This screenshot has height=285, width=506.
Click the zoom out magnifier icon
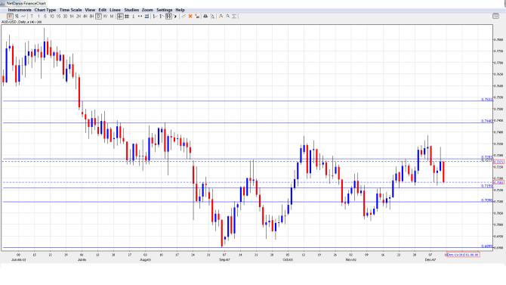click(227, 16)
